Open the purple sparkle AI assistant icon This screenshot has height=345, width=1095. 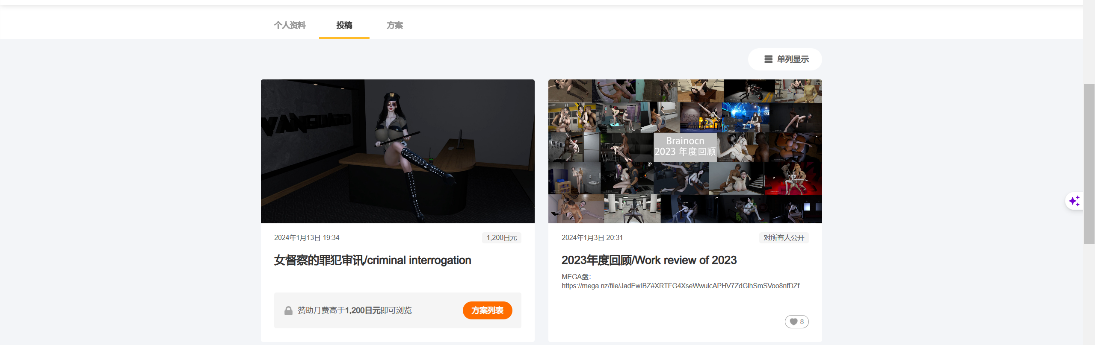[1074, 201]
